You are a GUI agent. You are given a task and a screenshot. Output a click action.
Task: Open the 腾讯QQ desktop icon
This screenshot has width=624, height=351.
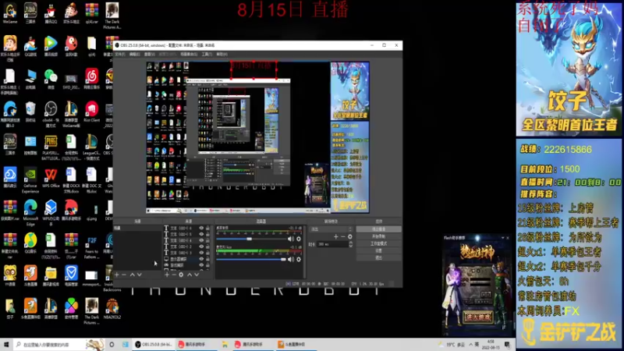pyautogui.click(x=51, y=13)
